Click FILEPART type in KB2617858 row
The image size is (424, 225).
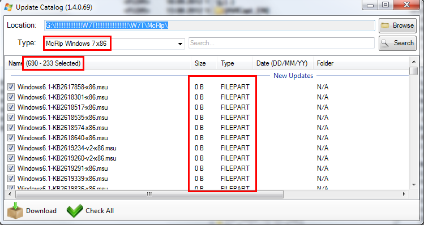[235, 87]
